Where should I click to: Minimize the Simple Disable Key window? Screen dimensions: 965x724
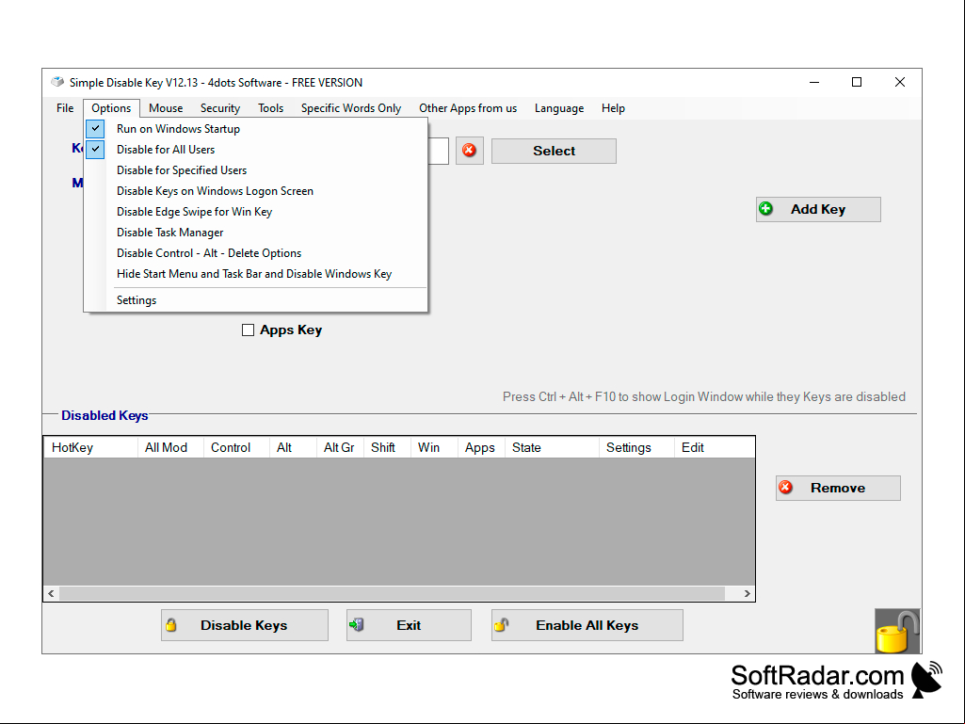[x=814, y=83]
